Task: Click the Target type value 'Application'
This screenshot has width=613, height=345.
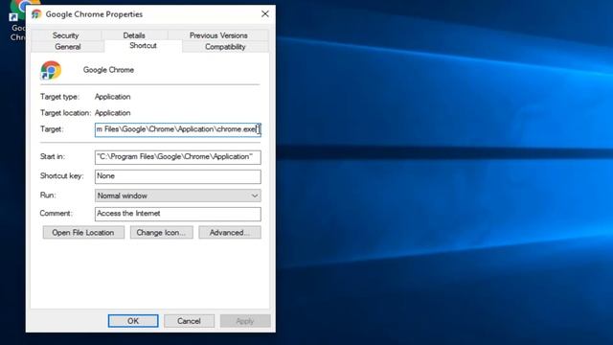Action: [x=113, y=97]
